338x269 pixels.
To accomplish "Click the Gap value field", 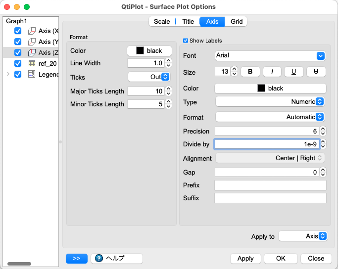I will [x=267, y=172].
